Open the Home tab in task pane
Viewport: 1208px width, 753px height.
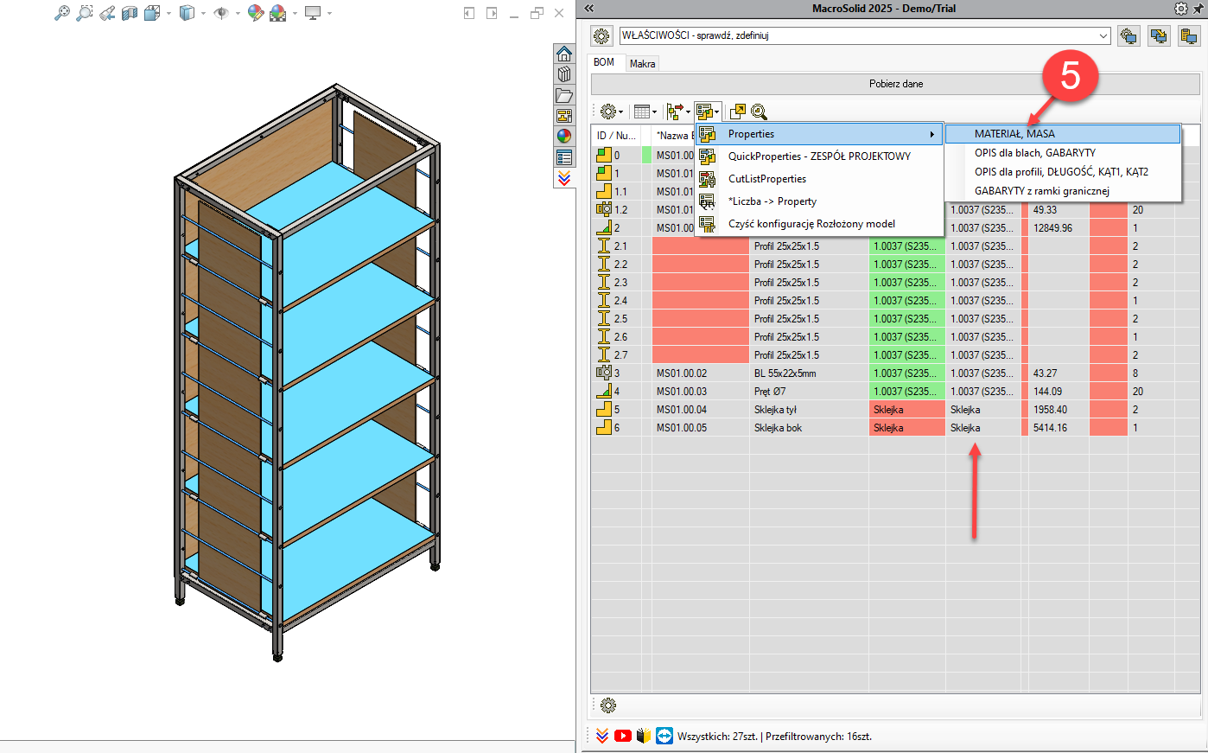(x=564, y=54)
